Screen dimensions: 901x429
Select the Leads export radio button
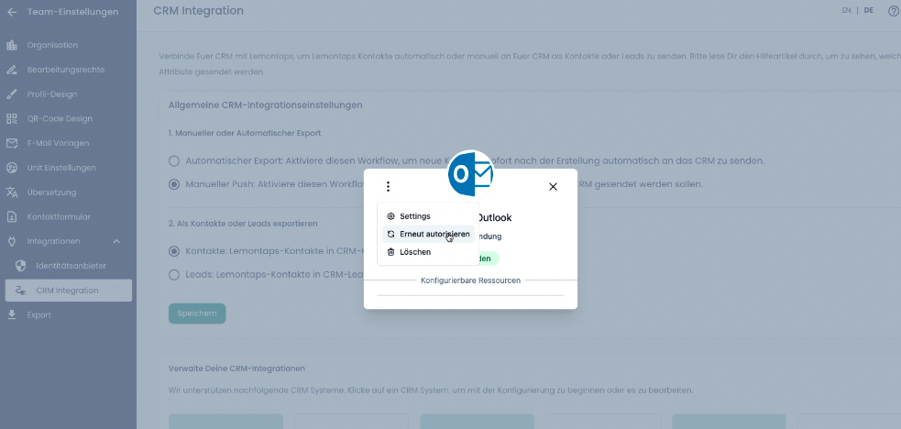(174, 275)
